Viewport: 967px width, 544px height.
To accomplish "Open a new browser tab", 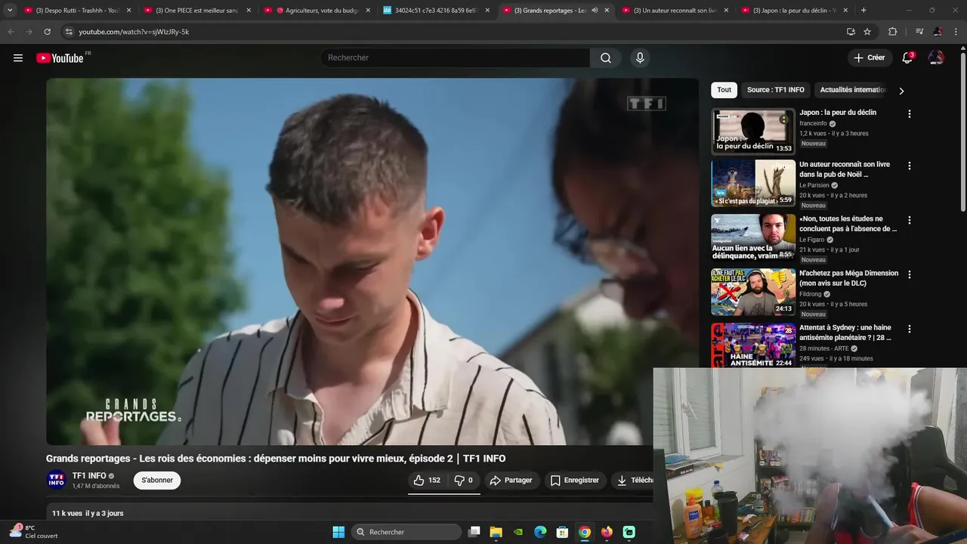I will pos(864,11).
